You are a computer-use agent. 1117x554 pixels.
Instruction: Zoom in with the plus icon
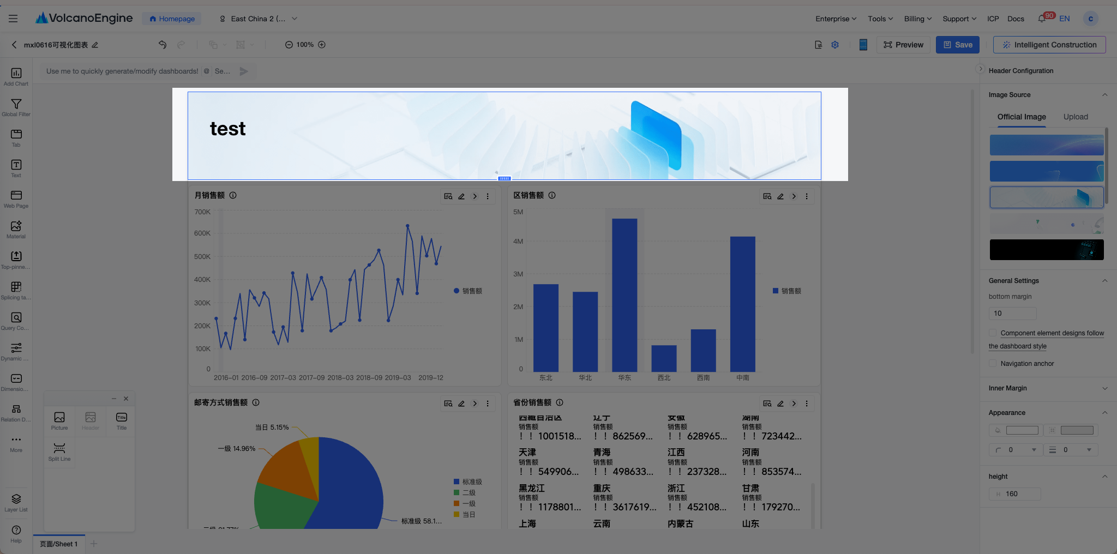pyautogui.click(x=322, y=45)
